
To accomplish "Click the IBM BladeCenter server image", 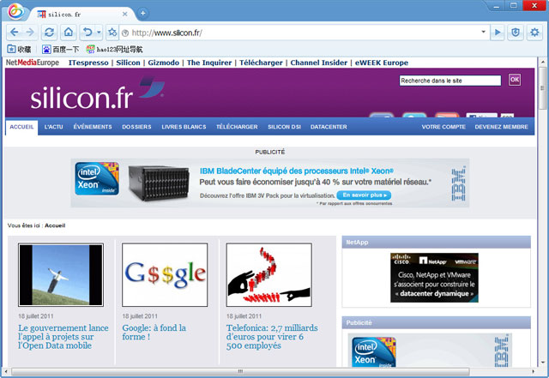I will 159,183.
